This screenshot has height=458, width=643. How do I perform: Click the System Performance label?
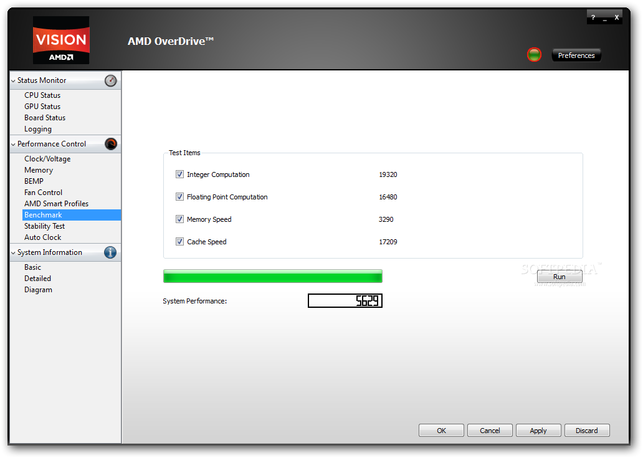coord(195,302)
